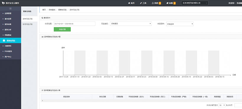Open the per-page count dropdown showing 50
Image resolution: width=242 pixels, height=109 pixels.
click(x=222, y=105)
